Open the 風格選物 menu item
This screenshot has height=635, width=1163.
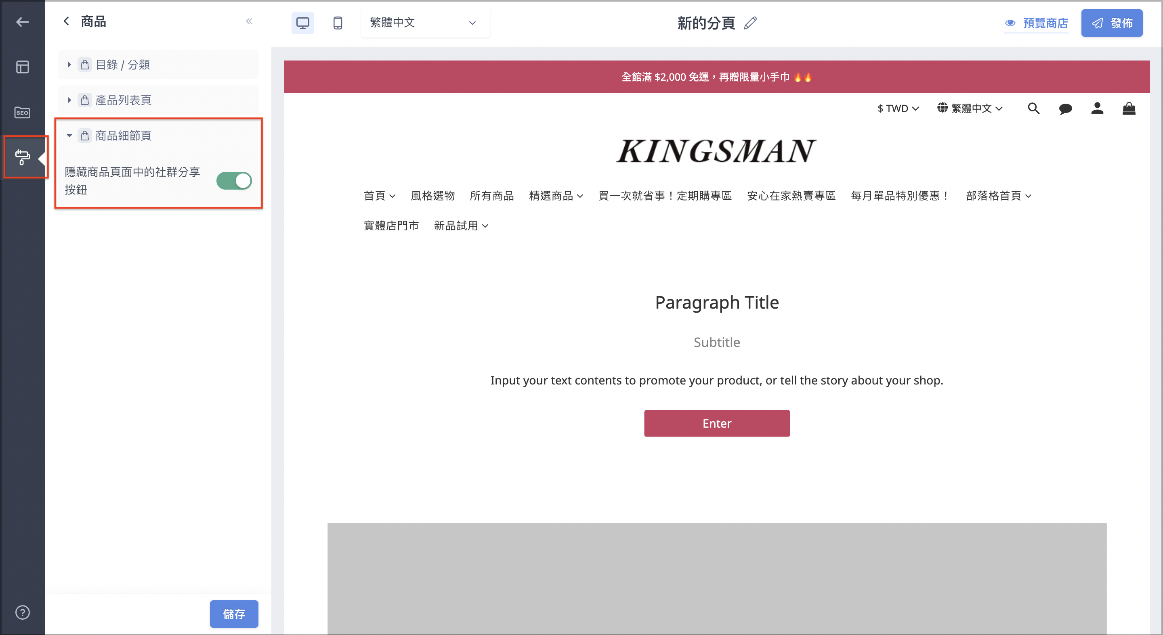click(x=432, y=196)
